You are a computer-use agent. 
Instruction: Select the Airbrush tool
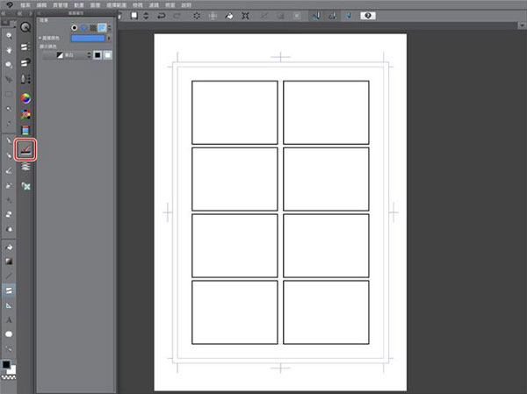[x=9, y=185]
